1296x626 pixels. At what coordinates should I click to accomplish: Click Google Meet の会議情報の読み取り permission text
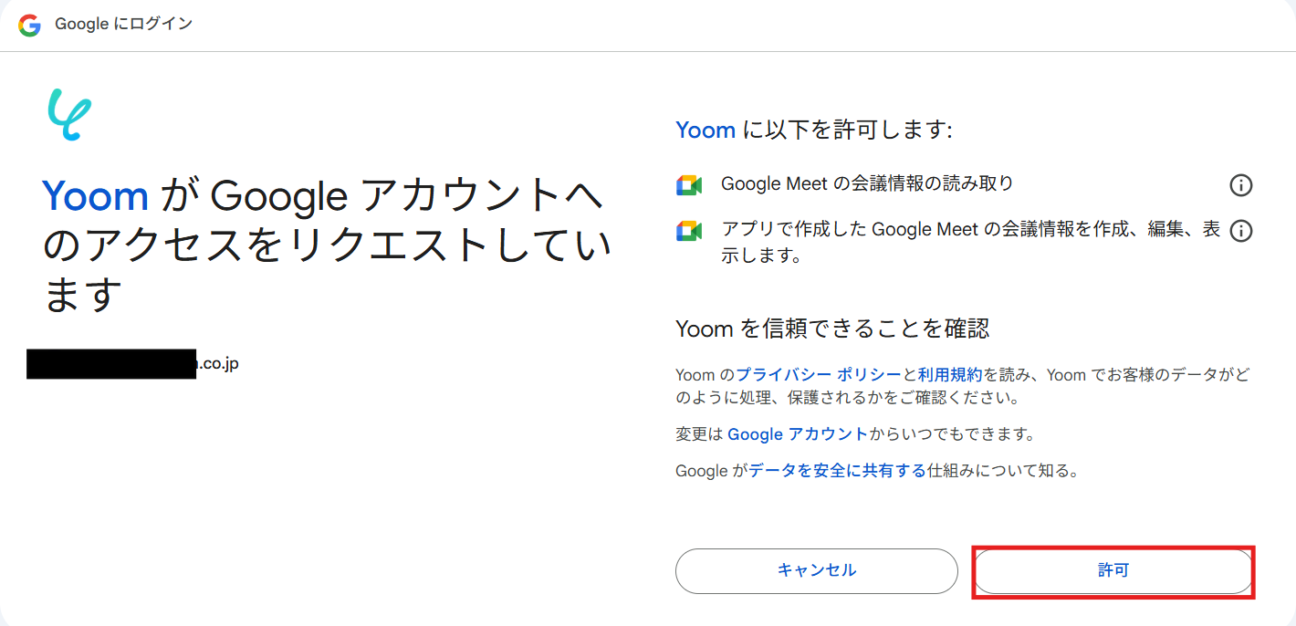point(867,183)
